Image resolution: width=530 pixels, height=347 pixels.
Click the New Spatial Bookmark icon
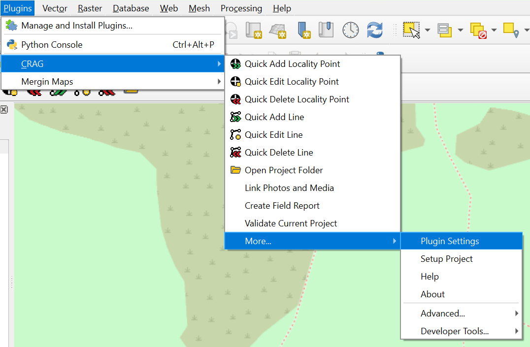303,30
